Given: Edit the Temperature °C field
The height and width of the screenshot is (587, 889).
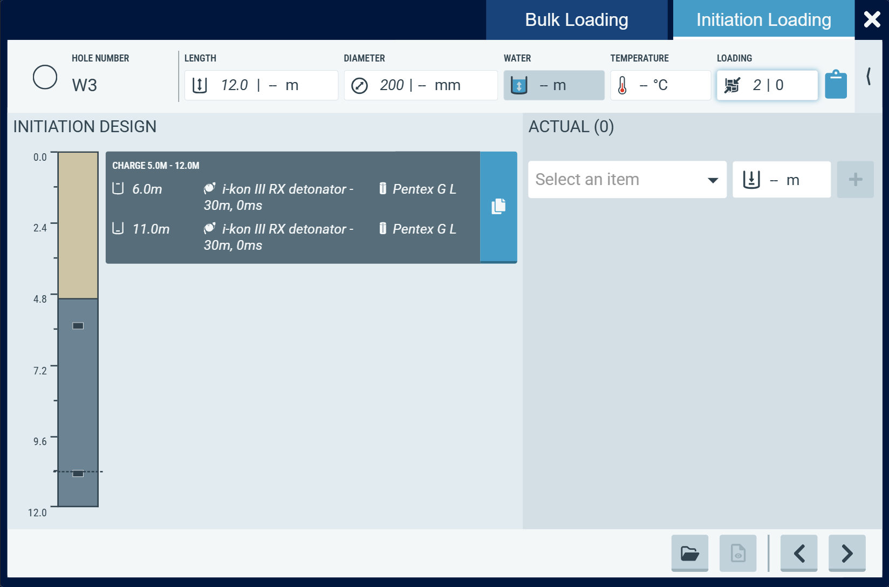Looking at the screenshot, I should click(660, 85).
